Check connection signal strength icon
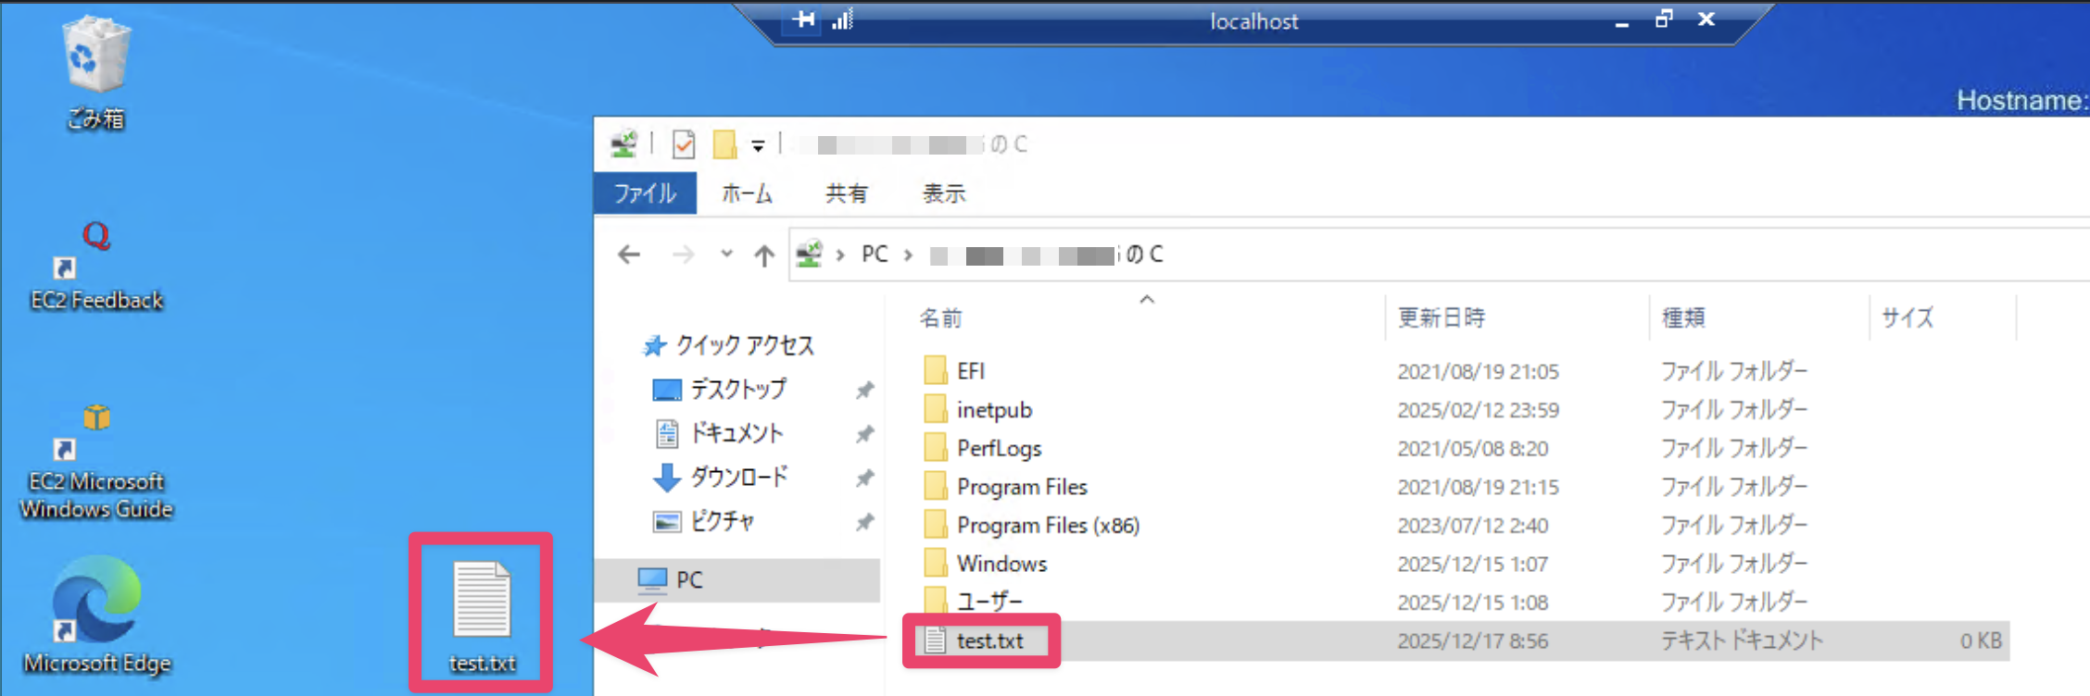The image size is (2090, 696). click(842, 19)
